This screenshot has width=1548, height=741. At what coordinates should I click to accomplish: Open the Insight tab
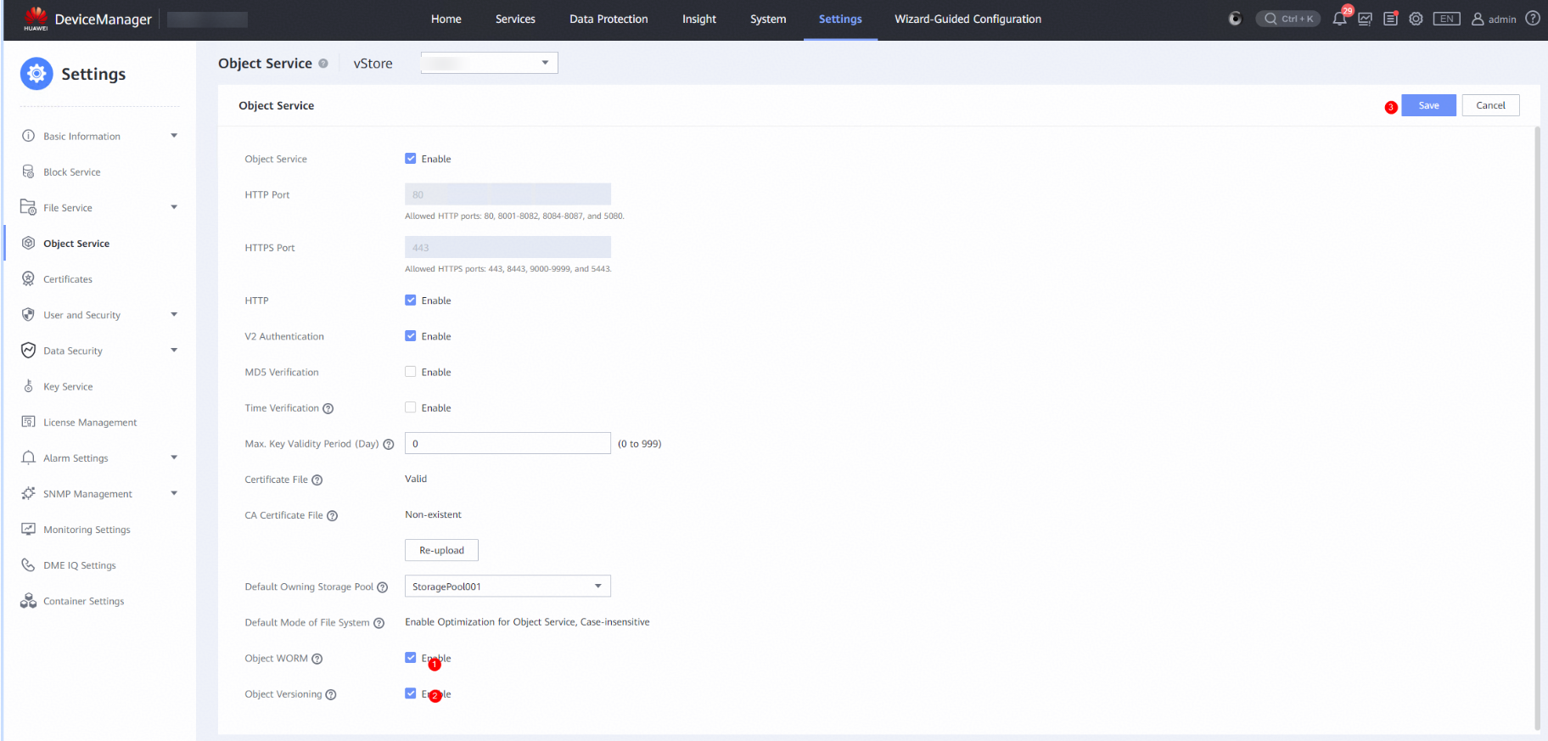pyautogui.click(x=699, y=19)
